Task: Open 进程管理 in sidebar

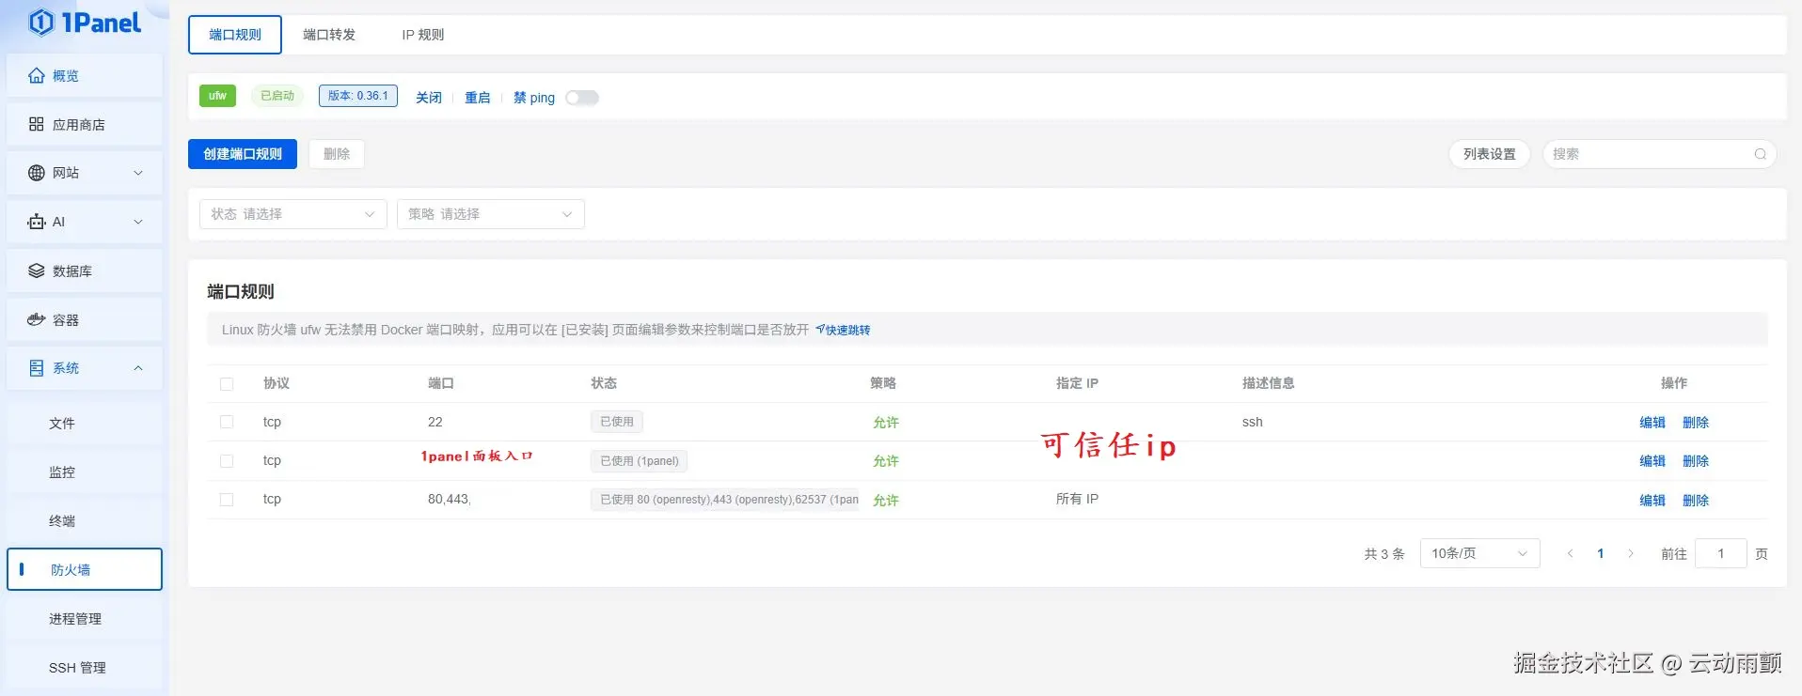Action: pyautogui.click(x=85, y=619)
